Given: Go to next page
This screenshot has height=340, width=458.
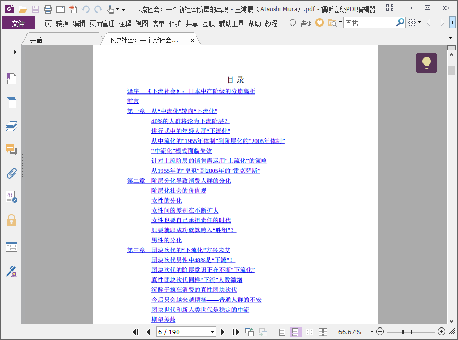Looking at the screenshot, I should point(222,332).
